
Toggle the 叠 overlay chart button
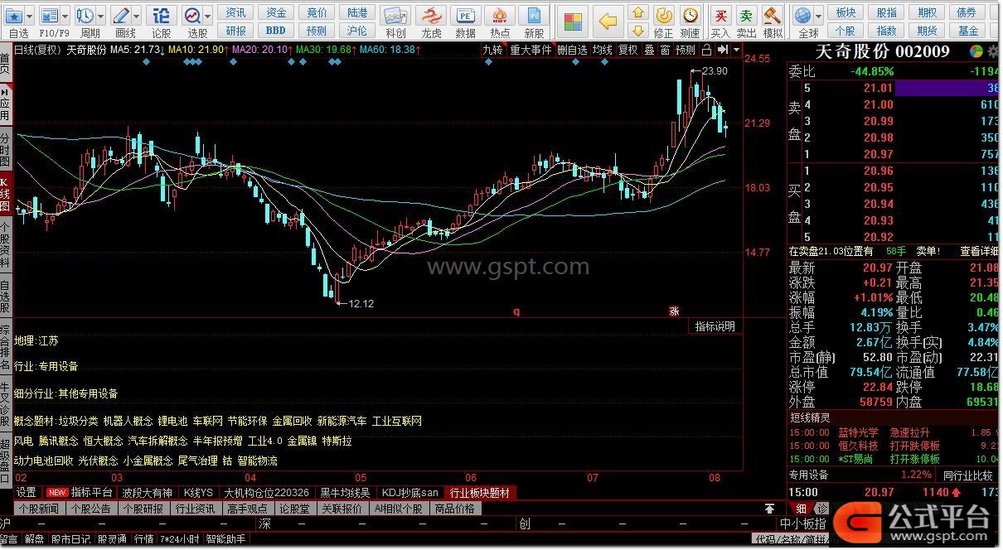click(649, 50)
